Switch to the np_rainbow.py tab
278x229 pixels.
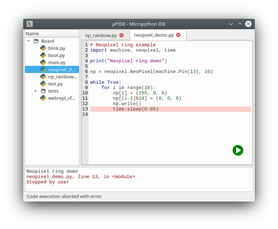[x=101, y=36]
